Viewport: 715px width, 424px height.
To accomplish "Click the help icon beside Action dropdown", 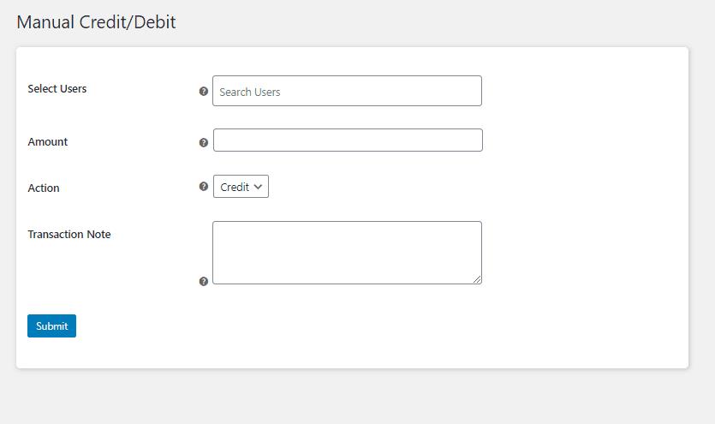I will pos(204,186).
